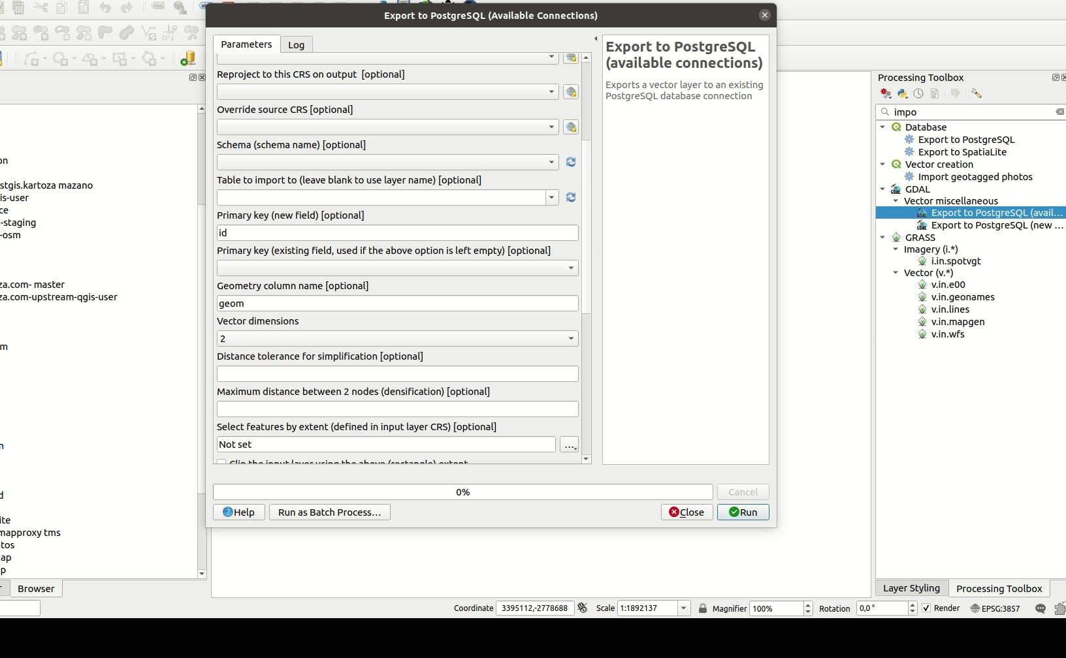Clear the toolbox search text
The height and width of the screenshot is (658, 1066).
[x=1059, y=112]
